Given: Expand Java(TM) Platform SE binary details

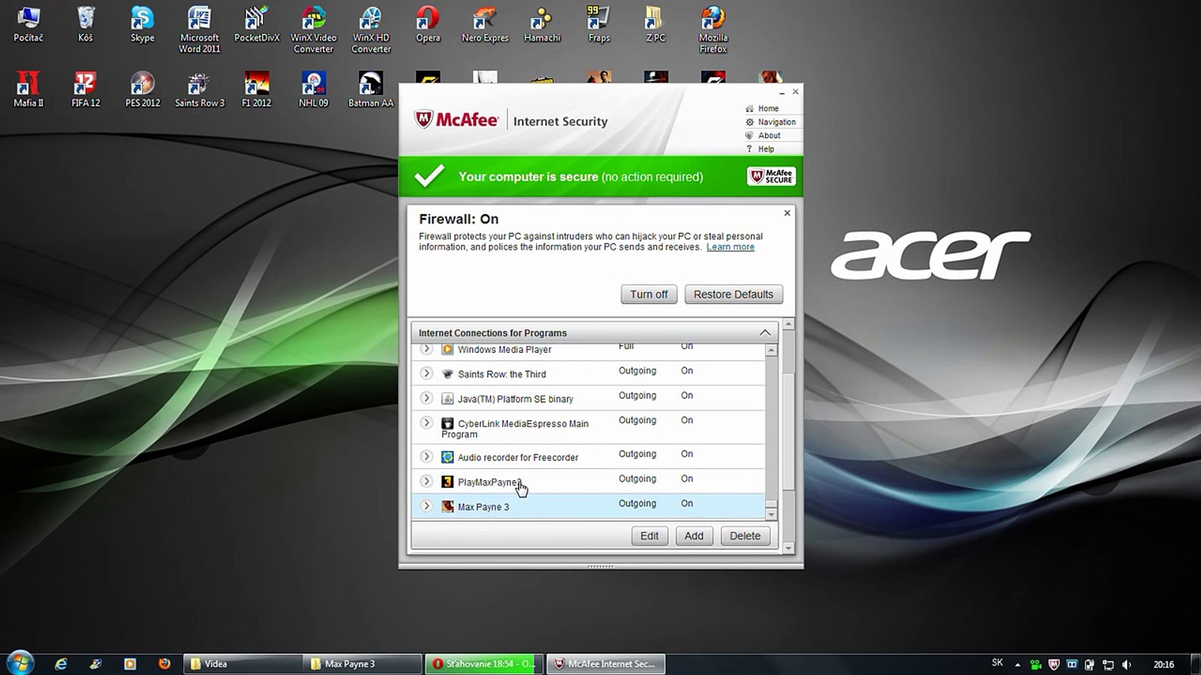Looking at the screenshot, I should coord(426,398).
